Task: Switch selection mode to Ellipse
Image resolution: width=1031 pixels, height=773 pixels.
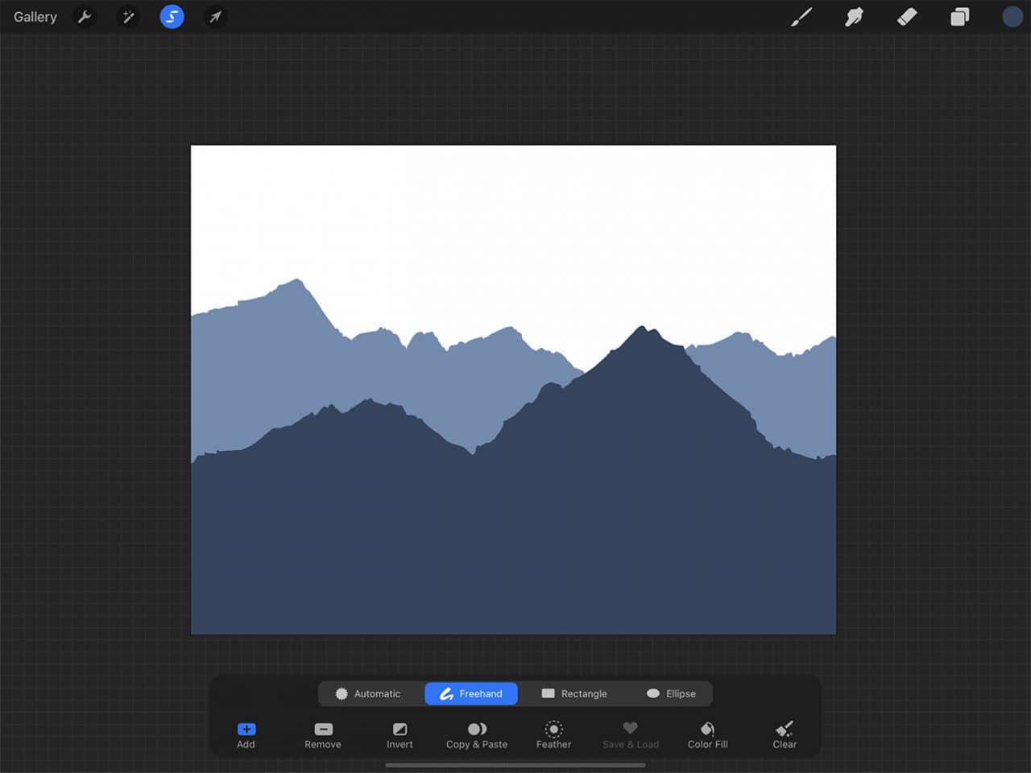Action: click(x=673, y=693)
